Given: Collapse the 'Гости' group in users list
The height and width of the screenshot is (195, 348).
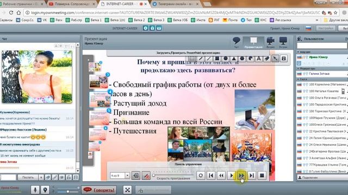Looking at the screenshot, I should tap(298, 79).
